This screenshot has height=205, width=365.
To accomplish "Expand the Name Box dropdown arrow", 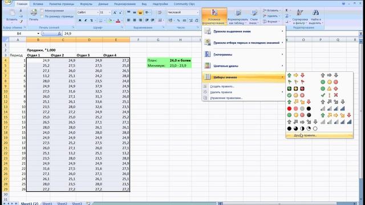I will 38,34.
